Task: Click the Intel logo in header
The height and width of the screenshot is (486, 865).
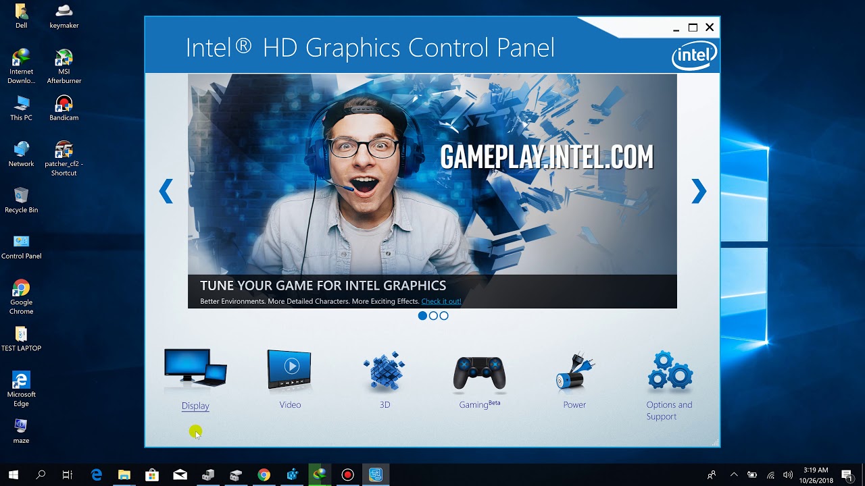Action: click(x=694, y=57)
